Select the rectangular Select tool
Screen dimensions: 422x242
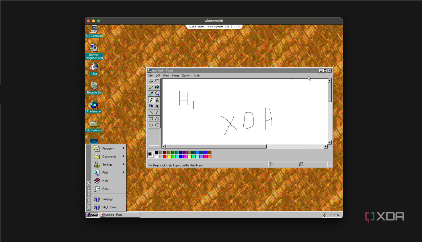point(157,81)
